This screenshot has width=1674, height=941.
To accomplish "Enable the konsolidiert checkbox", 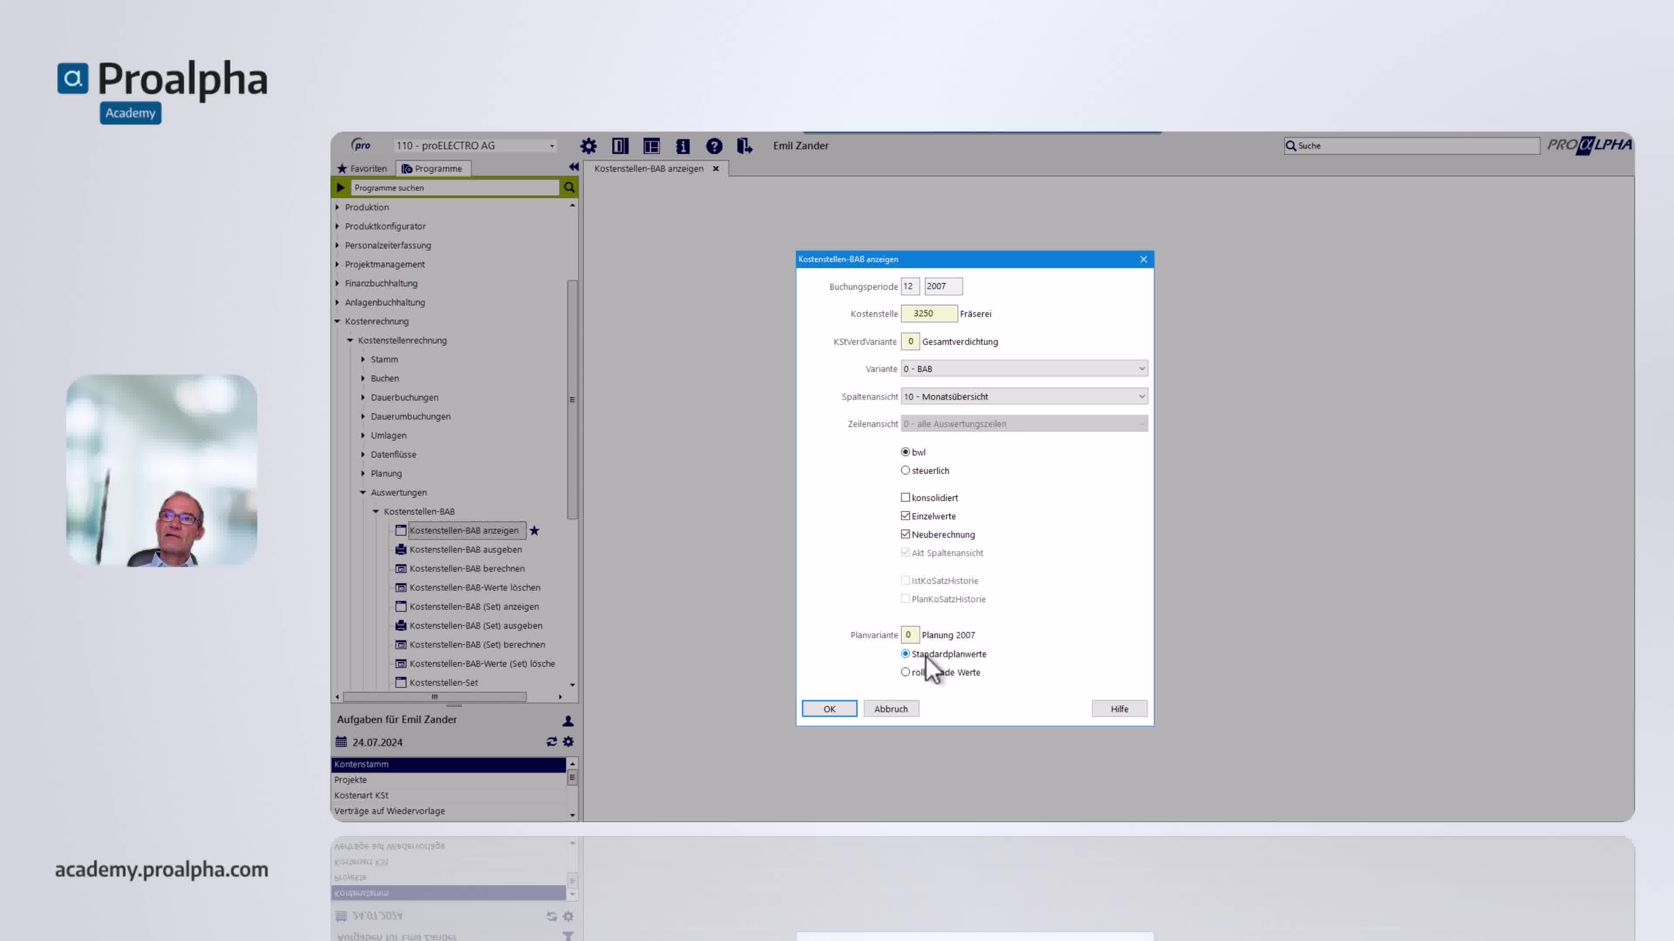I will click(x=905, y=498).
